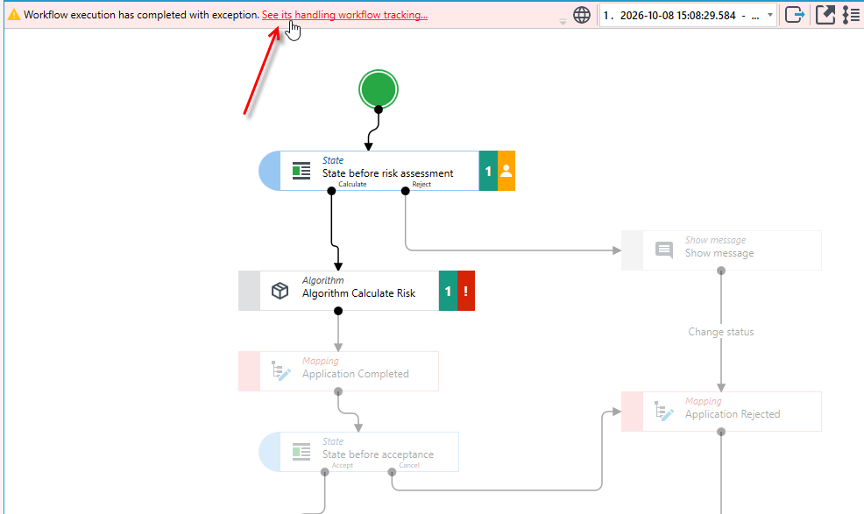The image size is (864, 514).
Task: Click the orange user badge on State node
Action: point(506,171)
